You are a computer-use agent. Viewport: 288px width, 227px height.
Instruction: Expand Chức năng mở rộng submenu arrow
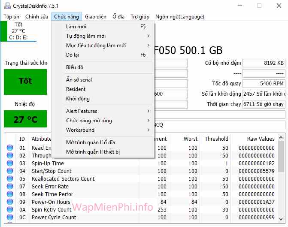(x=149, y=121)
